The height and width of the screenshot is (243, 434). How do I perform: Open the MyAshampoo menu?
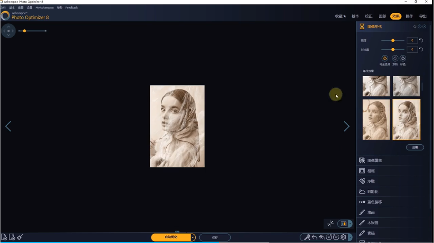click(45, 8)
